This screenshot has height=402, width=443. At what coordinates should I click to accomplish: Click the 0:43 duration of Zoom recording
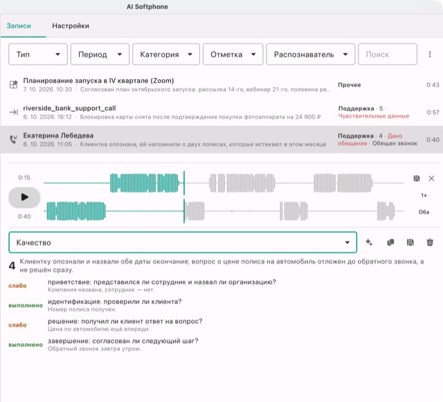[x=433, y=85]
